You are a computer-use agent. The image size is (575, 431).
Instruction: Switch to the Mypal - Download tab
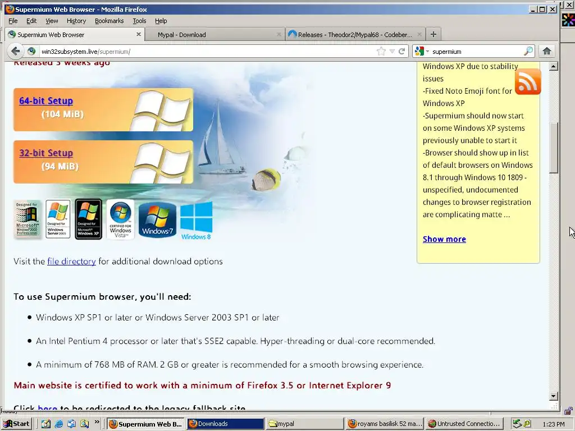215,34
